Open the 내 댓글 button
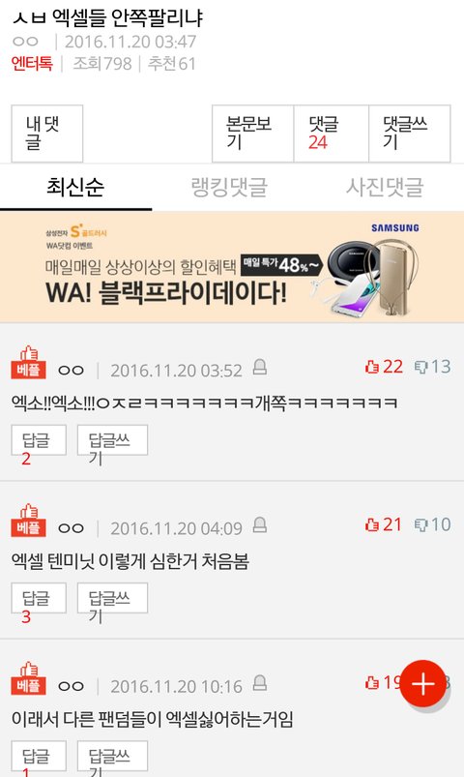The image size is (464, 777). [x=47, y=134]
